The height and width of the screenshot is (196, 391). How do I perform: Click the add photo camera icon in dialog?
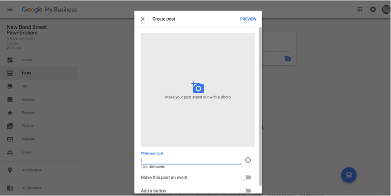tap(198, 87)
